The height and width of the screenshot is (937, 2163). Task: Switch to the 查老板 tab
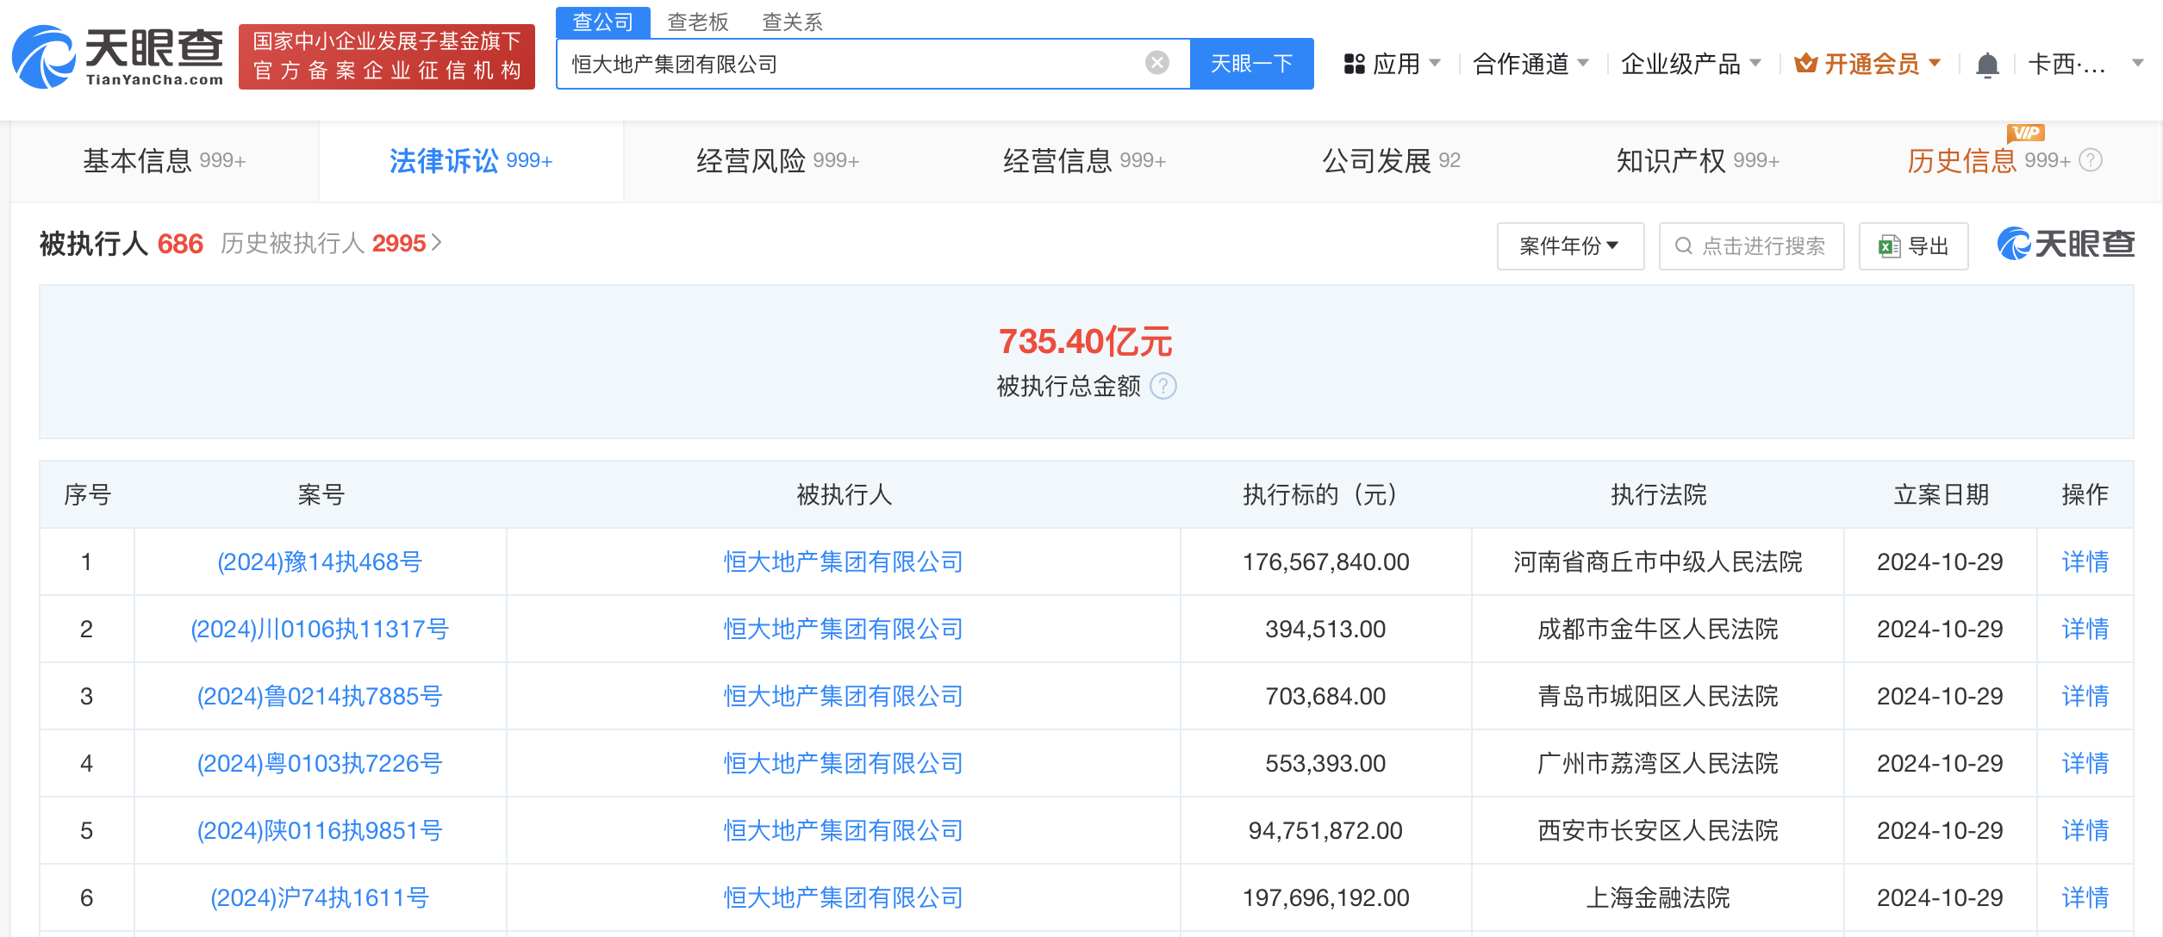pos(695,22)
